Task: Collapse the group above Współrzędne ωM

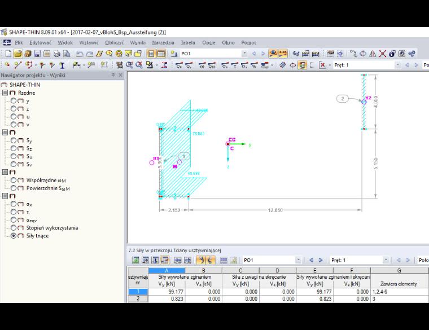Action: (5, 172)
